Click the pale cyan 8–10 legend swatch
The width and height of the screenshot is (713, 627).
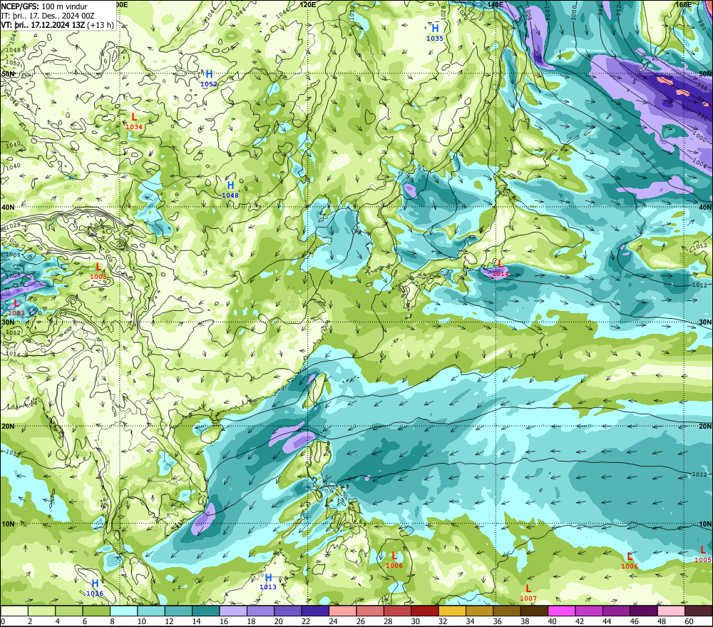[x=123, y=611]
